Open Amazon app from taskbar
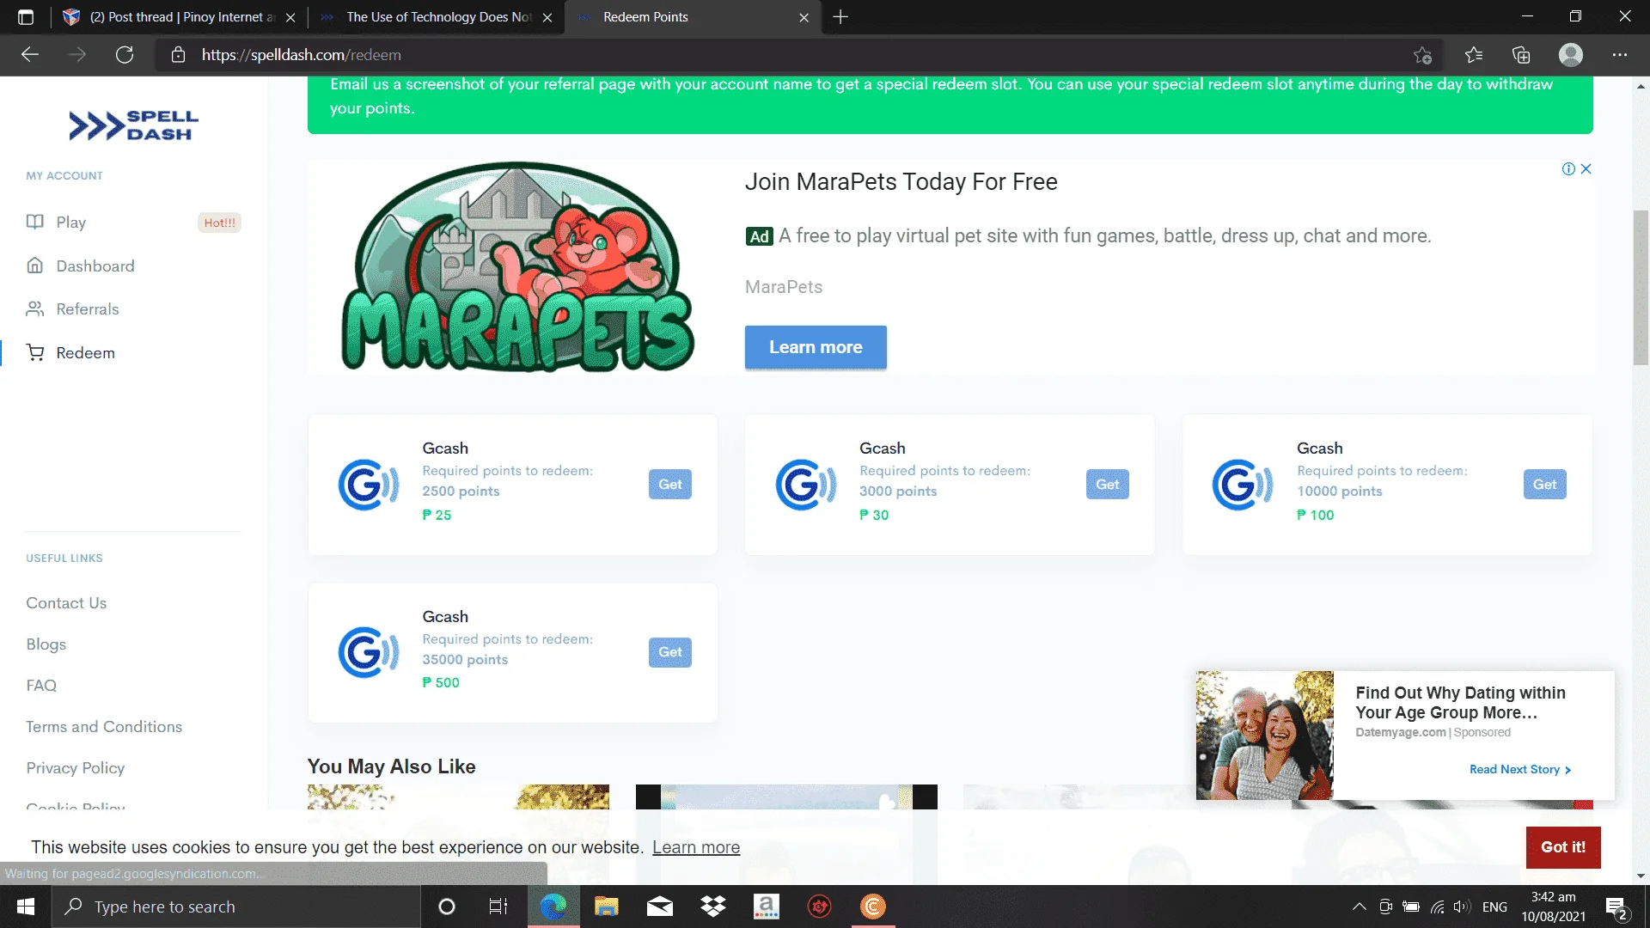The width and height of the screenshot is (1650, 928). tap(767, 907)
